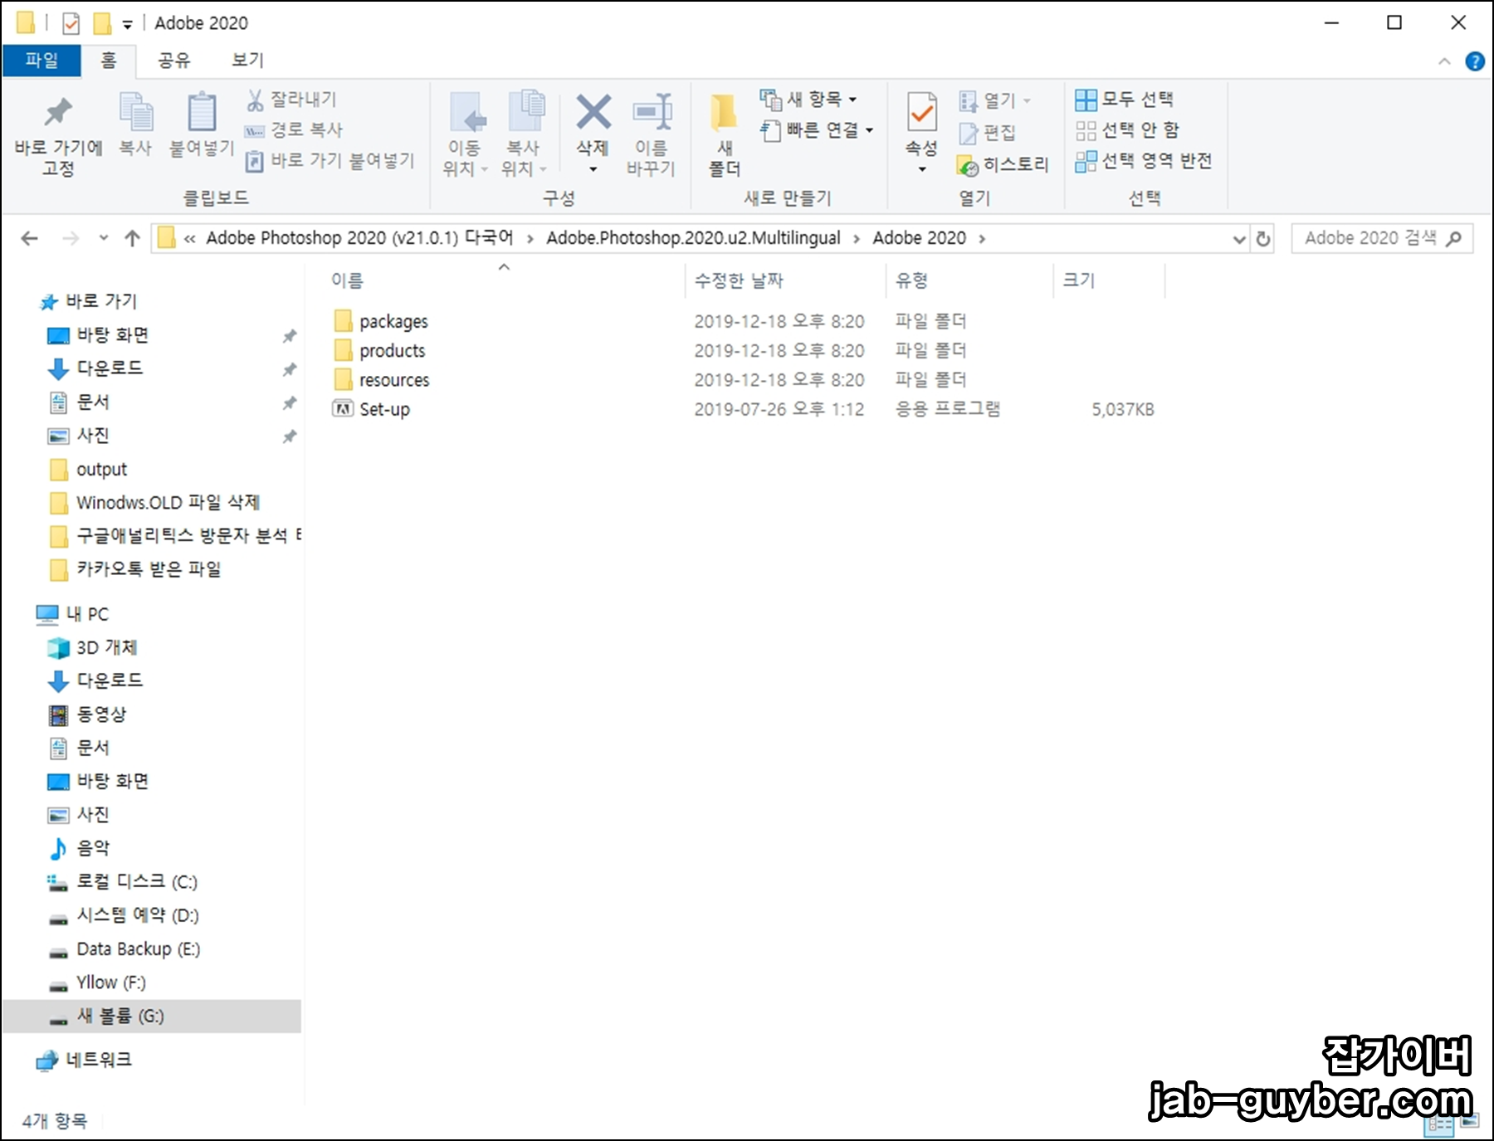Sort by the Size (크기) column

pos(1079,280)
